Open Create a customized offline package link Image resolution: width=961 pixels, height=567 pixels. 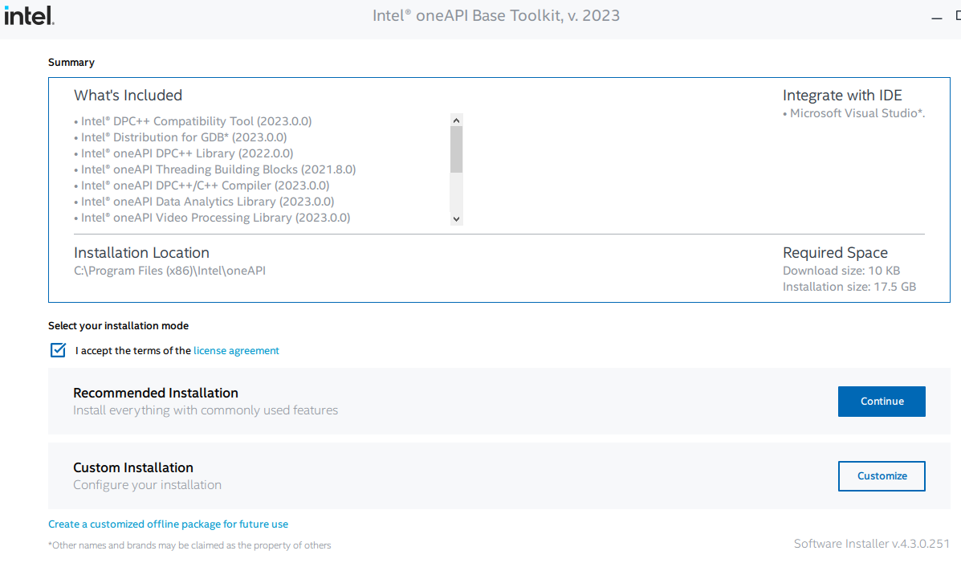[x=168, y=524]
